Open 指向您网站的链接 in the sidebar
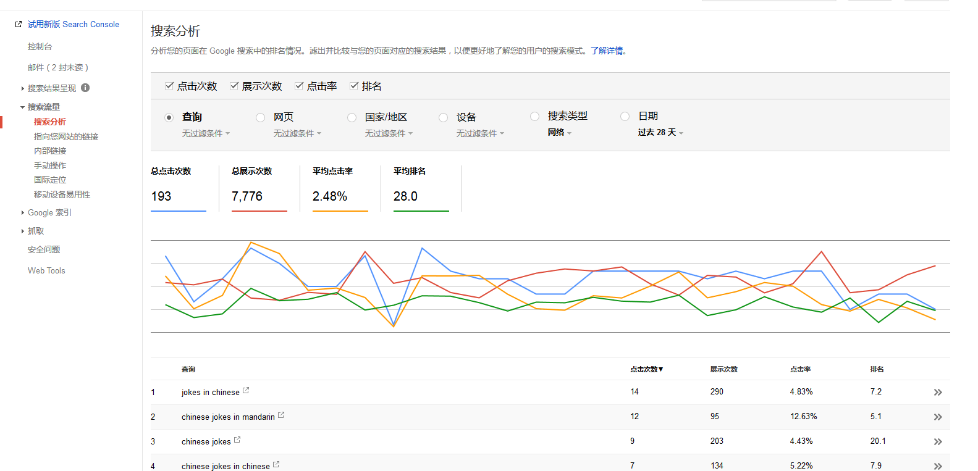 pyautogui.click(x=66, y=136)
